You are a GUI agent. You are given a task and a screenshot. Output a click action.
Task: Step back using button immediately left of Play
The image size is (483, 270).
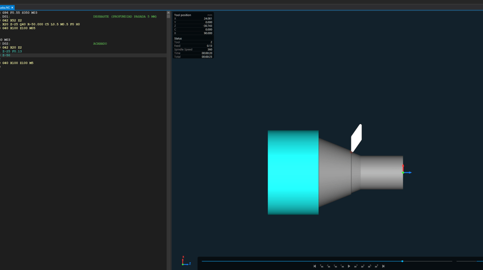tap(342, 266)
